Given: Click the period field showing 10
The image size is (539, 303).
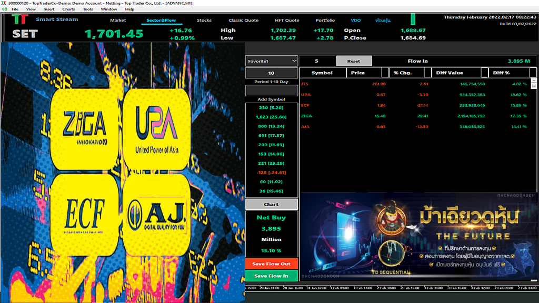Looking at the screenshot, I should tap(271, 73).
